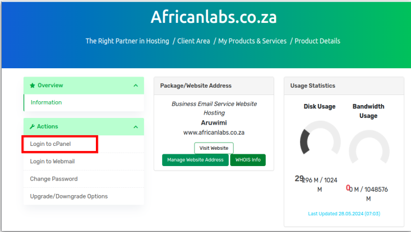This screenshot has width=411, height=232.
Task: Go to The Right Partner in Hosting breadcrumb
Action: click(x=127, y=41)
